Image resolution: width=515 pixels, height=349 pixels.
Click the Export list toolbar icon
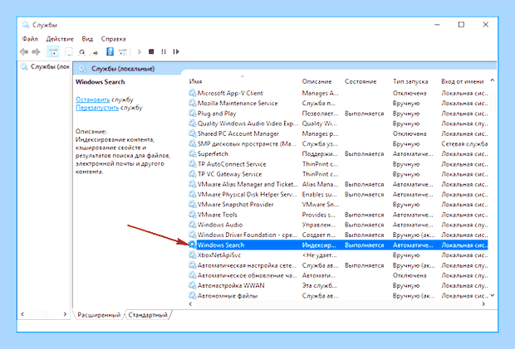pyautogui.click(x=94, y=51)
